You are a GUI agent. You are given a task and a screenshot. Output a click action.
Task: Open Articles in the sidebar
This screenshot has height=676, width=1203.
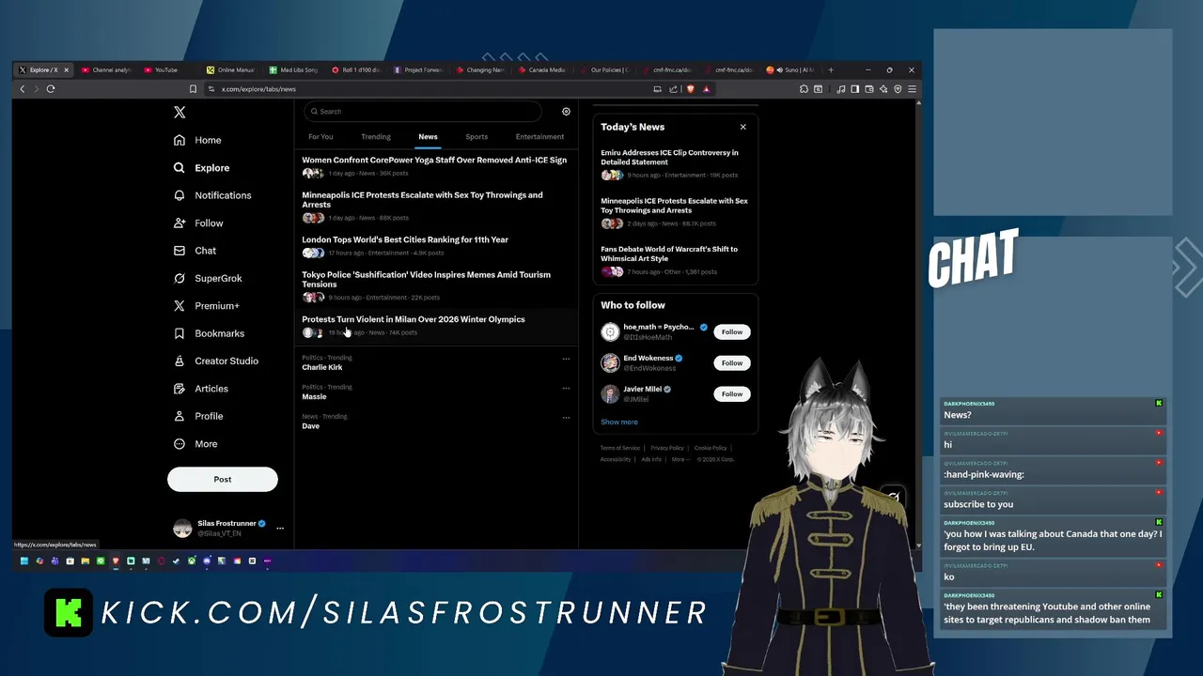pyautogui.click(x=201, y=389)
